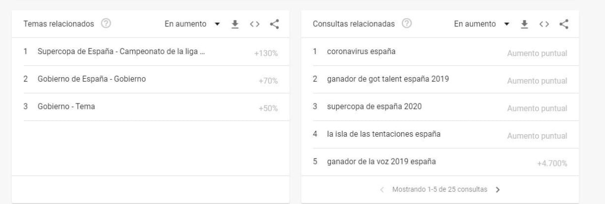
Task: Expand En aumento dropdown in Consultas relacionadas
Action: [482, 24]
